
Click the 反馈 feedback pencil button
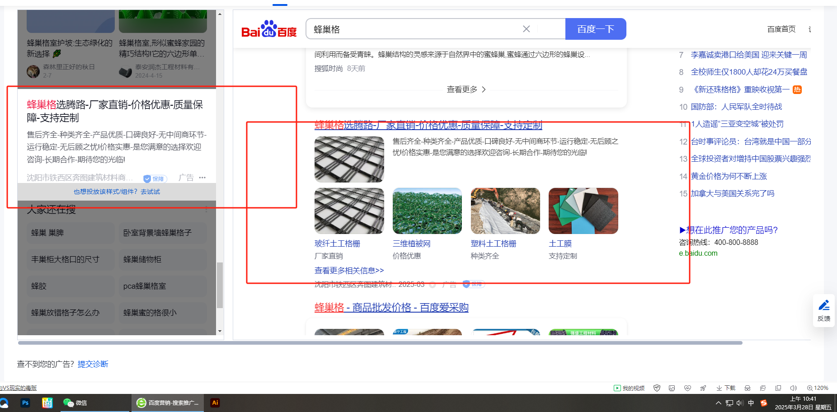tap(823, 310)
